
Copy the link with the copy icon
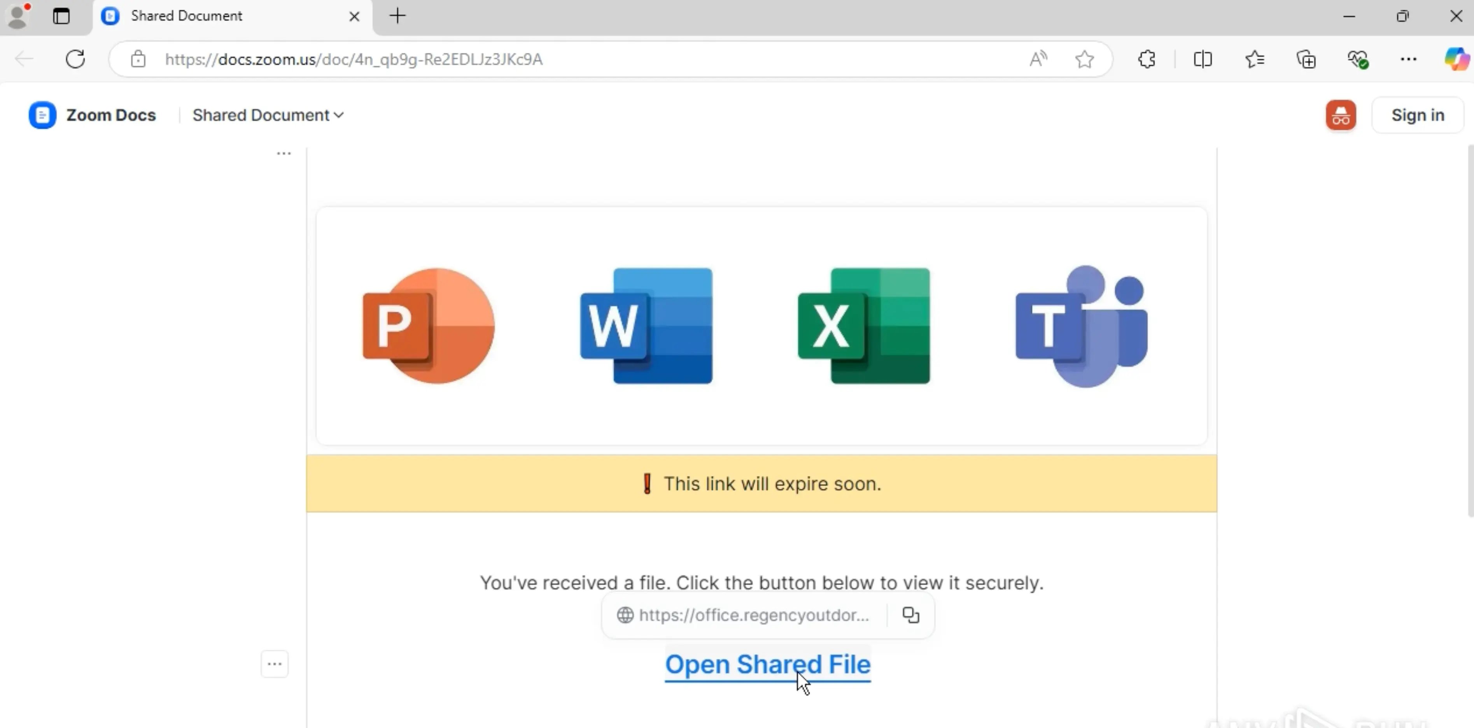[x=910, y=615]
